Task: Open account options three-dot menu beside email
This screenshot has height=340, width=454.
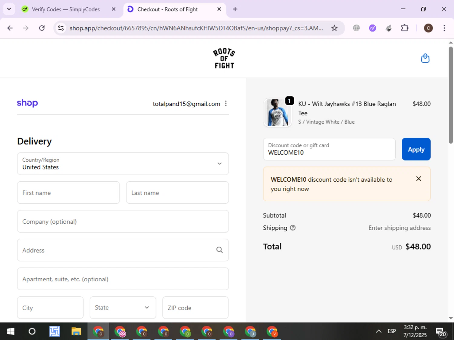Action: [226, 104]
